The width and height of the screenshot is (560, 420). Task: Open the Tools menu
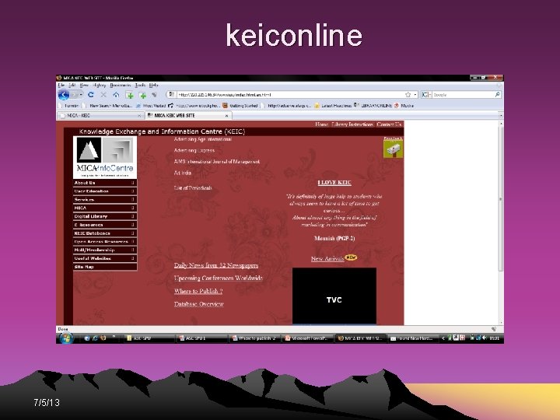[140, 85]
